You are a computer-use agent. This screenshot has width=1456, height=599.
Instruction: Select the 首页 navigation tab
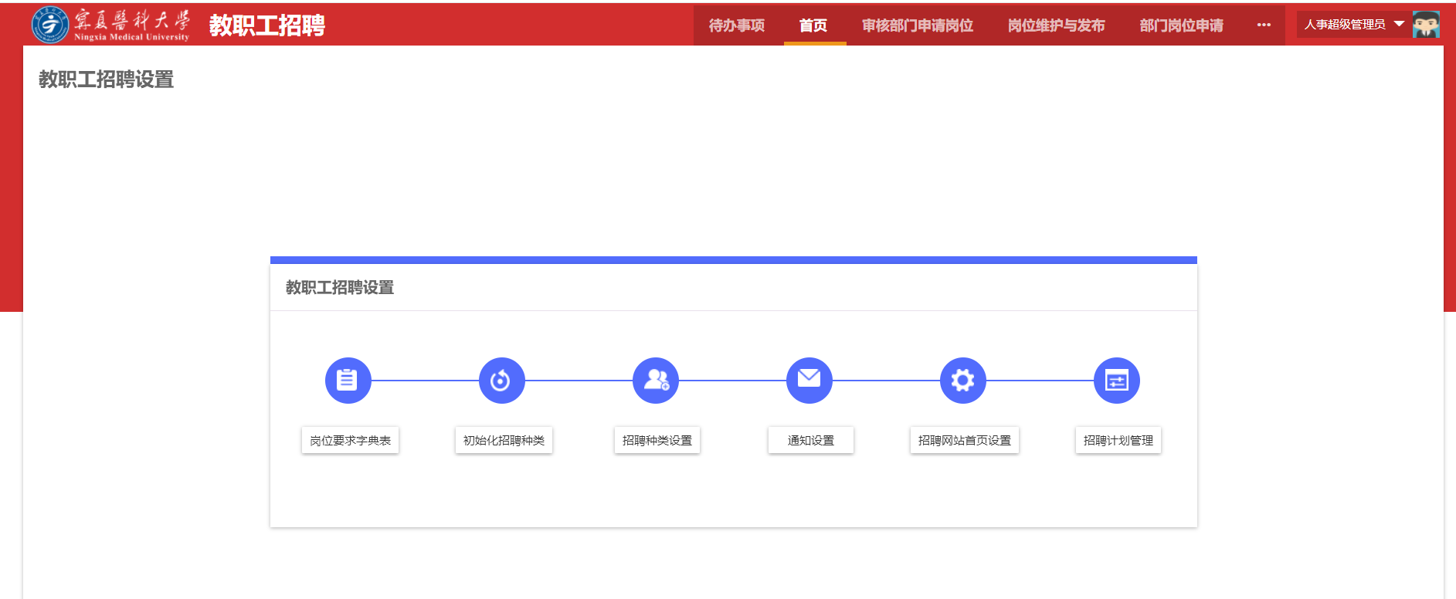813,25
